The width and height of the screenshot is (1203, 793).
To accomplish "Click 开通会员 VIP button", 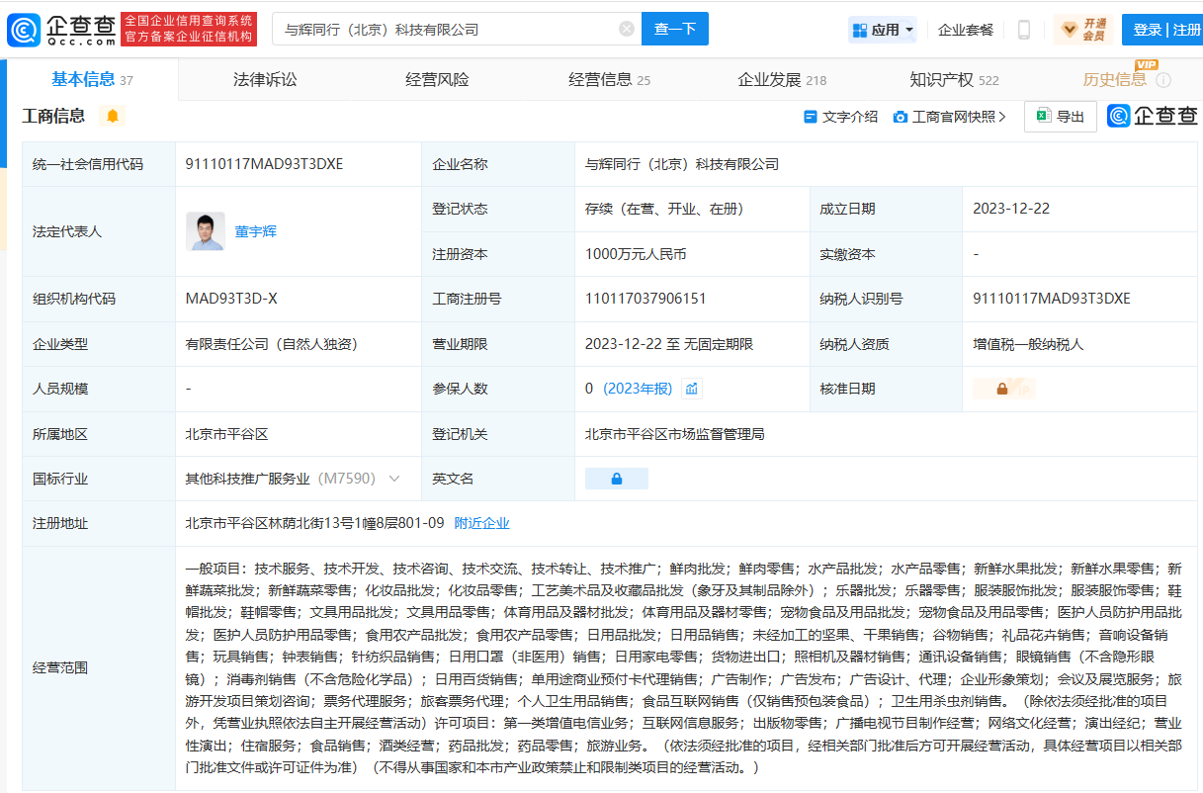I will (x=1083, y=30).
